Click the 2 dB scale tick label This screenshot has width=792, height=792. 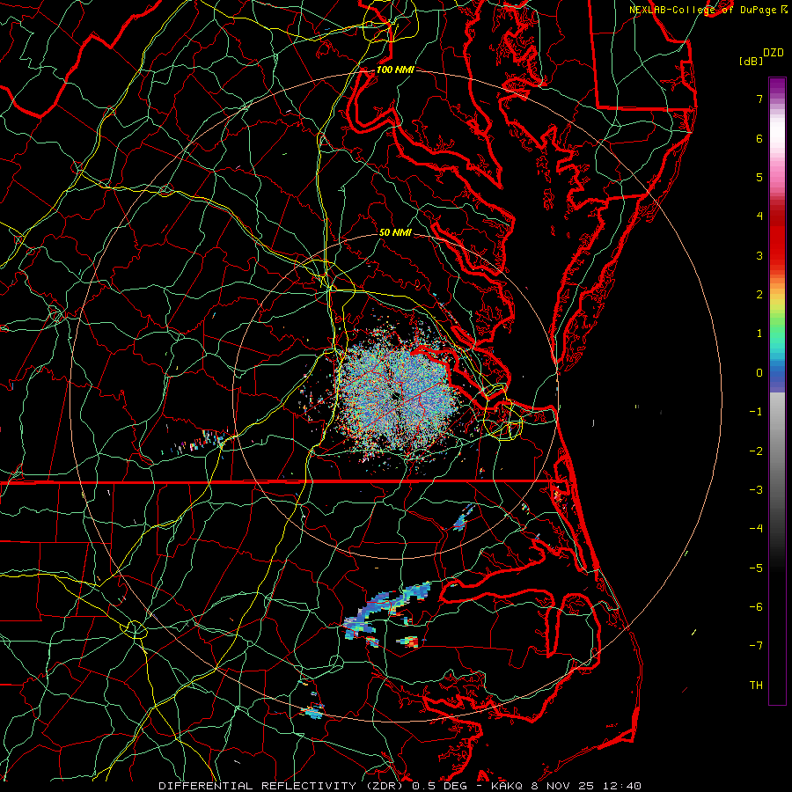point(759,295)
